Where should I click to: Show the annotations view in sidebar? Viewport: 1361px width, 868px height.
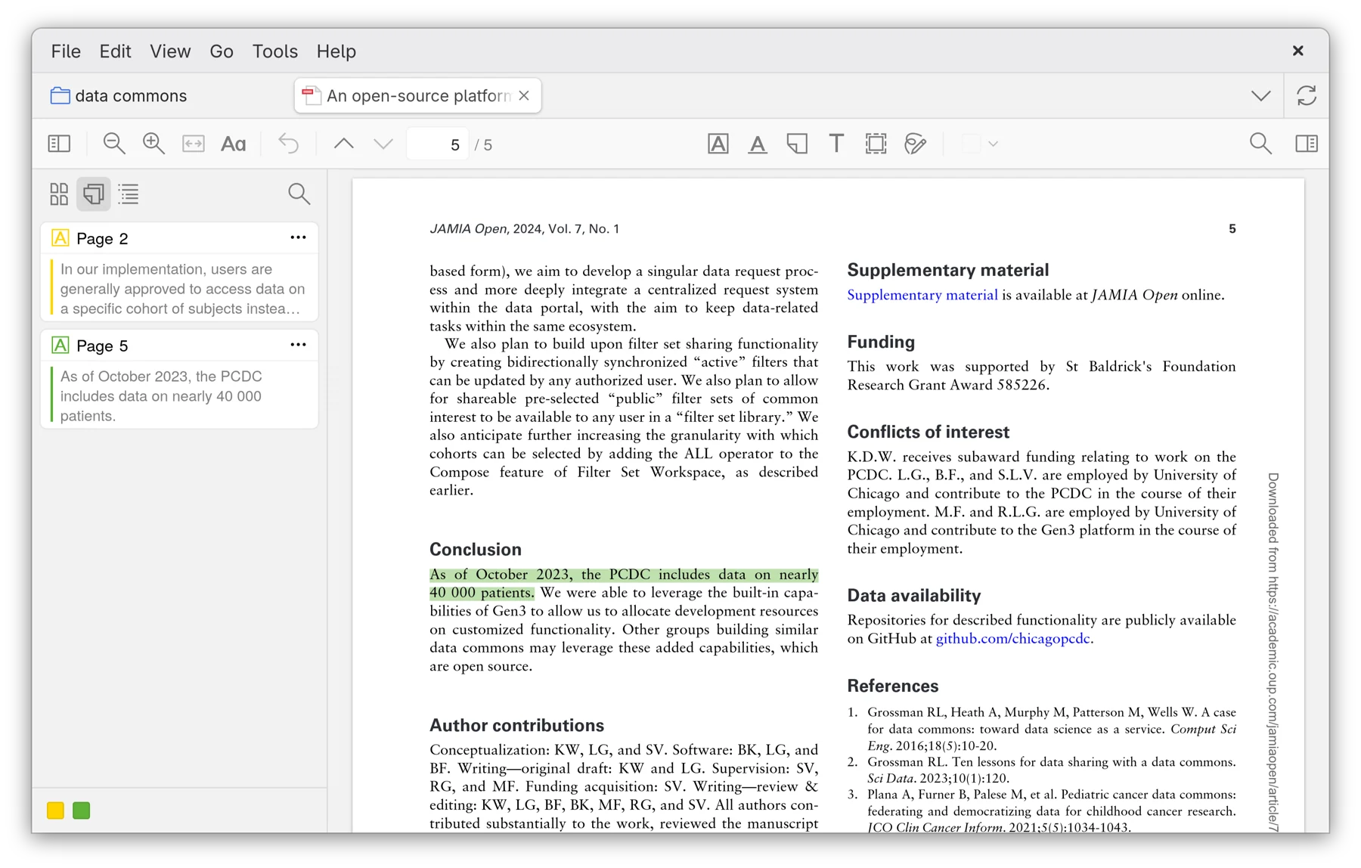pyautogui.click(x=94, y=194)
